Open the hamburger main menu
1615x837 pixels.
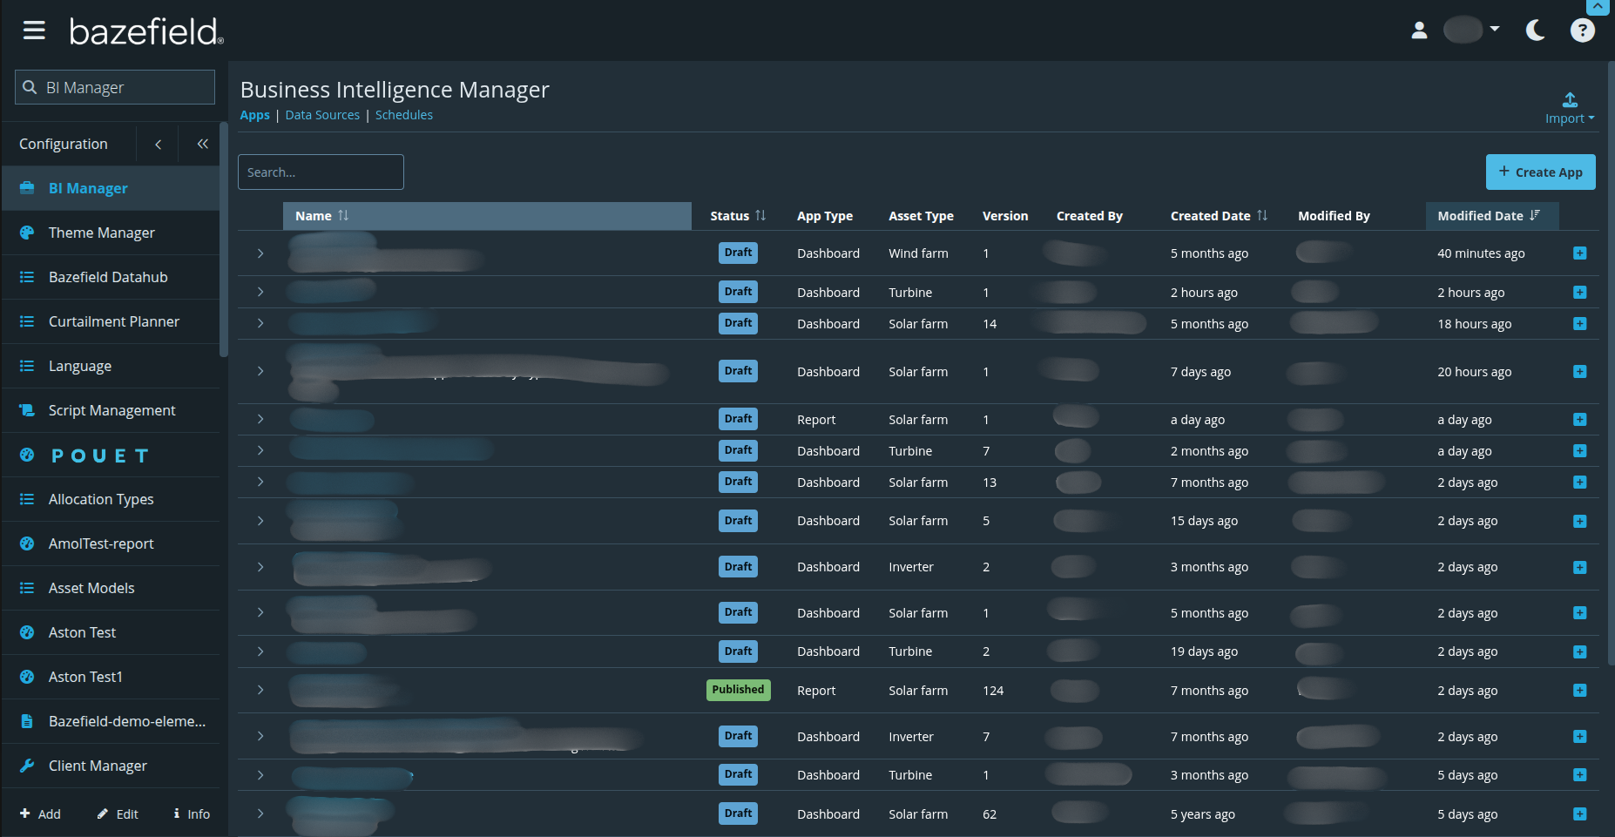click(x=34, y=31)
